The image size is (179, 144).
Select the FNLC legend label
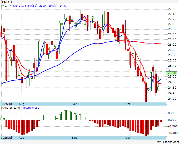point(4,6)
